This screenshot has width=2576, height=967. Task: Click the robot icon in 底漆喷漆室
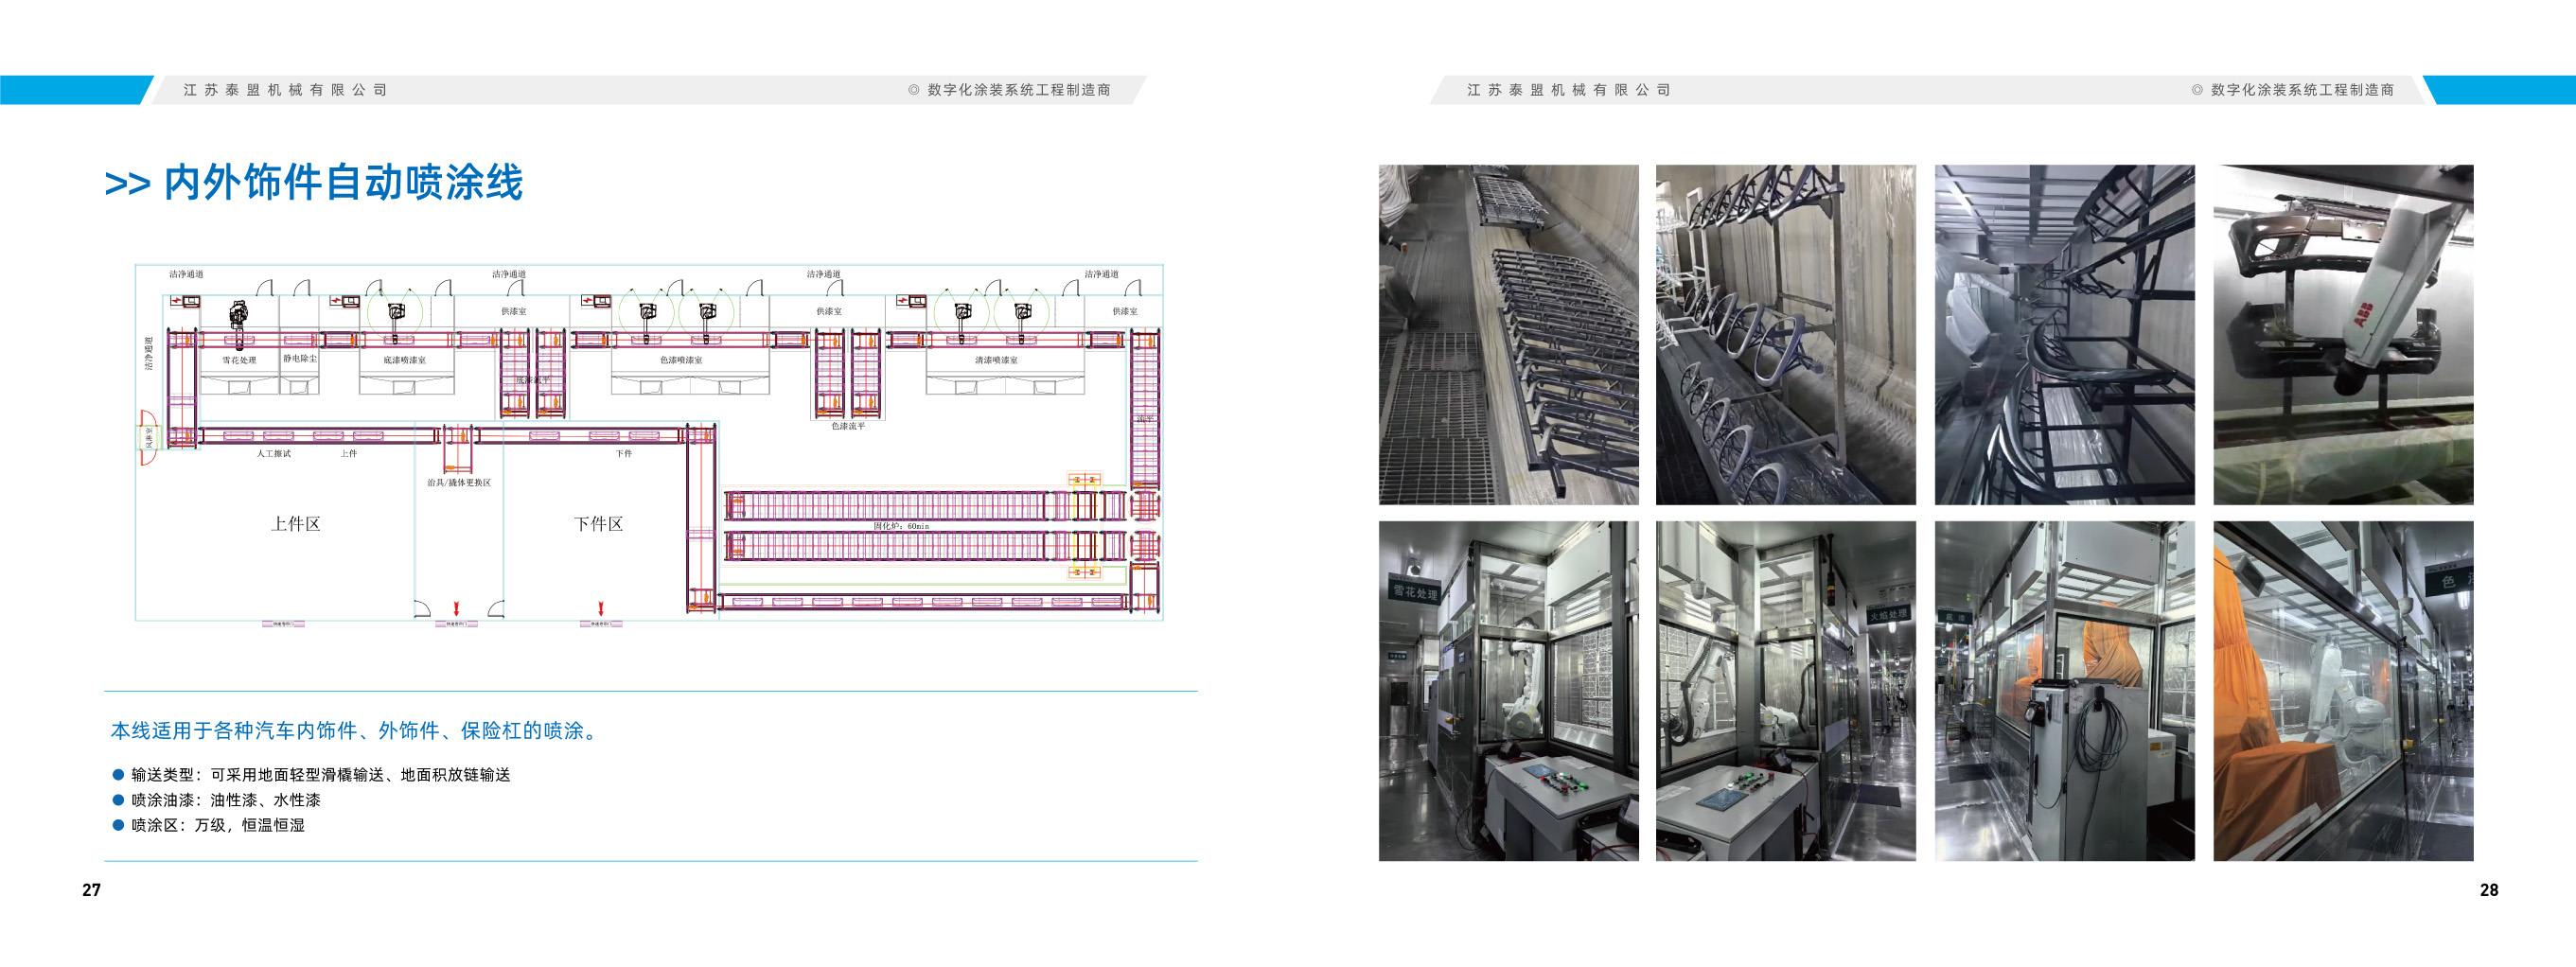point(396,312)
